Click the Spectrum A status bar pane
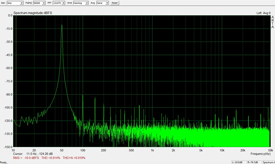 (x=268, y=162)
